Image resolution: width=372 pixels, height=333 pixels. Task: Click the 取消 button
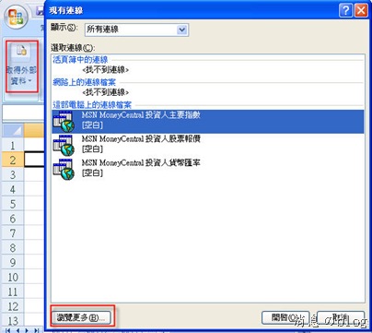point(341,317)
